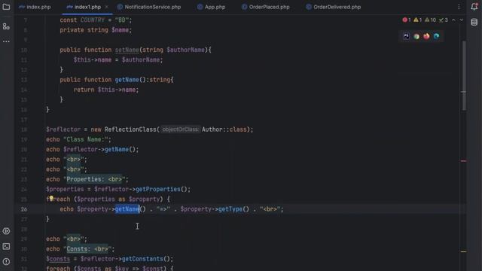Open the Notifications bell
482x271 pixels.
click(474, 7)
